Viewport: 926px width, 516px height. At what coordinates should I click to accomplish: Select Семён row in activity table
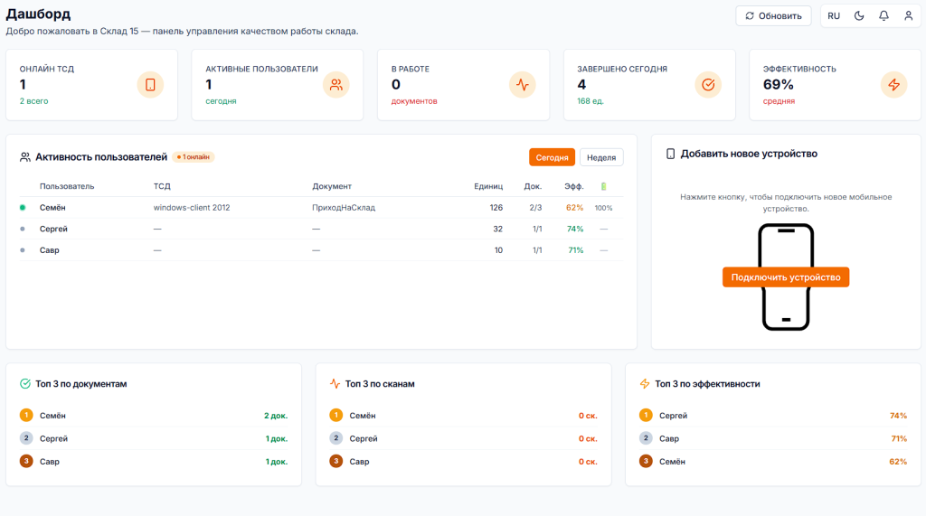point(52,208)
